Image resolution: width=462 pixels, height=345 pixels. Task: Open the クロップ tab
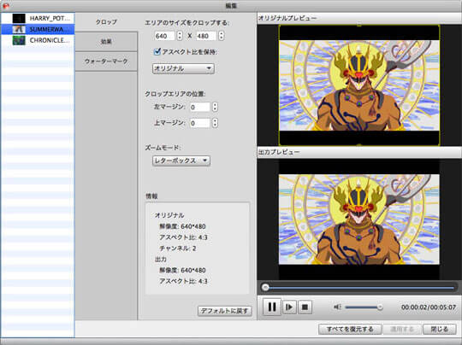pos(106,22)
